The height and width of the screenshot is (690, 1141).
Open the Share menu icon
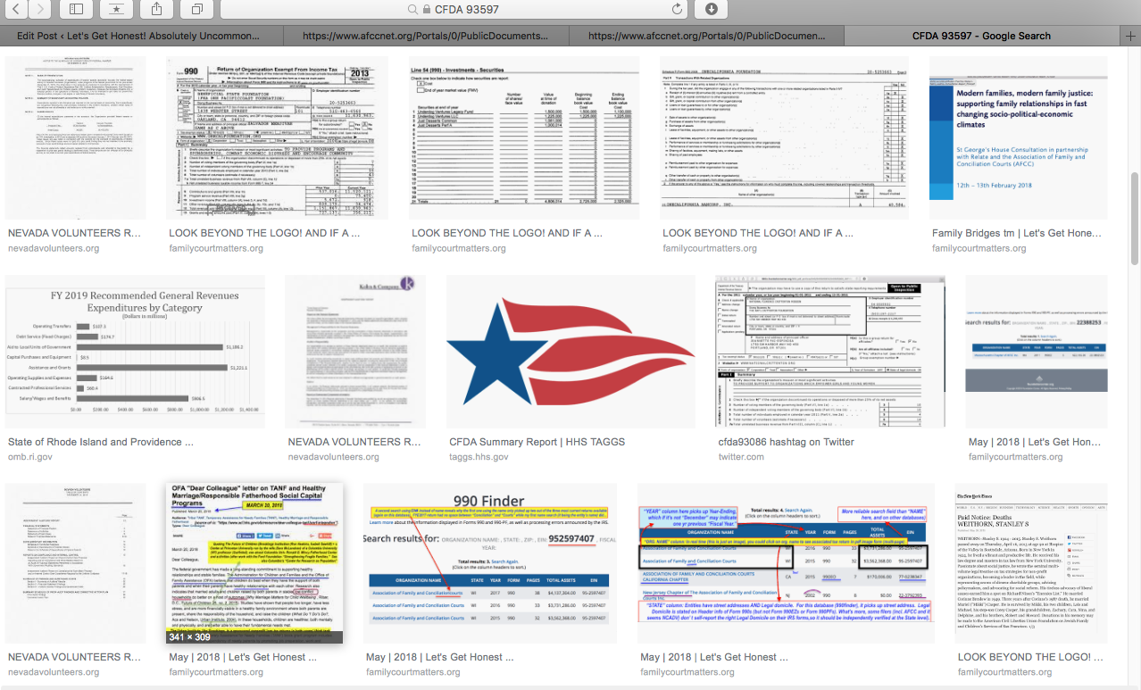(158, 9)
